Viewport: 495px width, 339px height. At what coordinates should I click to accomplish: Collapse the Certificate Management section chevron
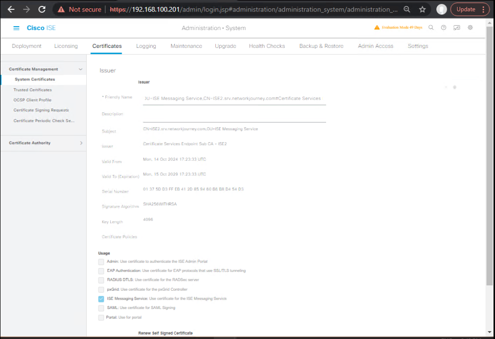pos(80,69)
